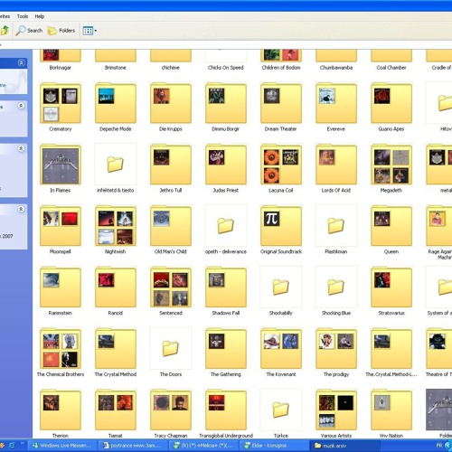Collapse the second task pane section
The width and height of the screenshot is (452, 452).
[x=21, y=106]
